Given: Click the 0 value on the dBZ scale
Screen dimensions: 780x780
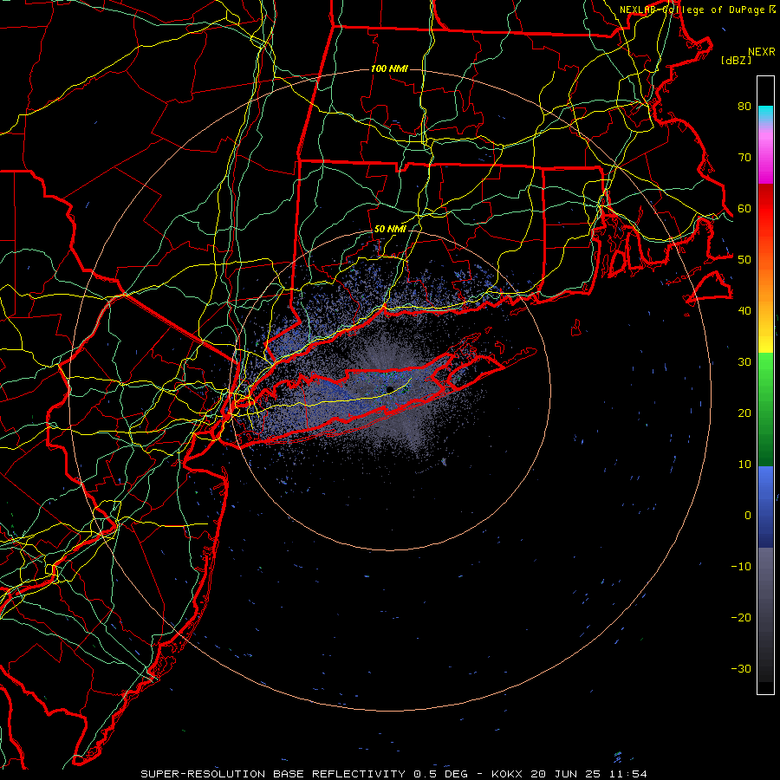Looking at the screenshot, I should click(748, 516).
